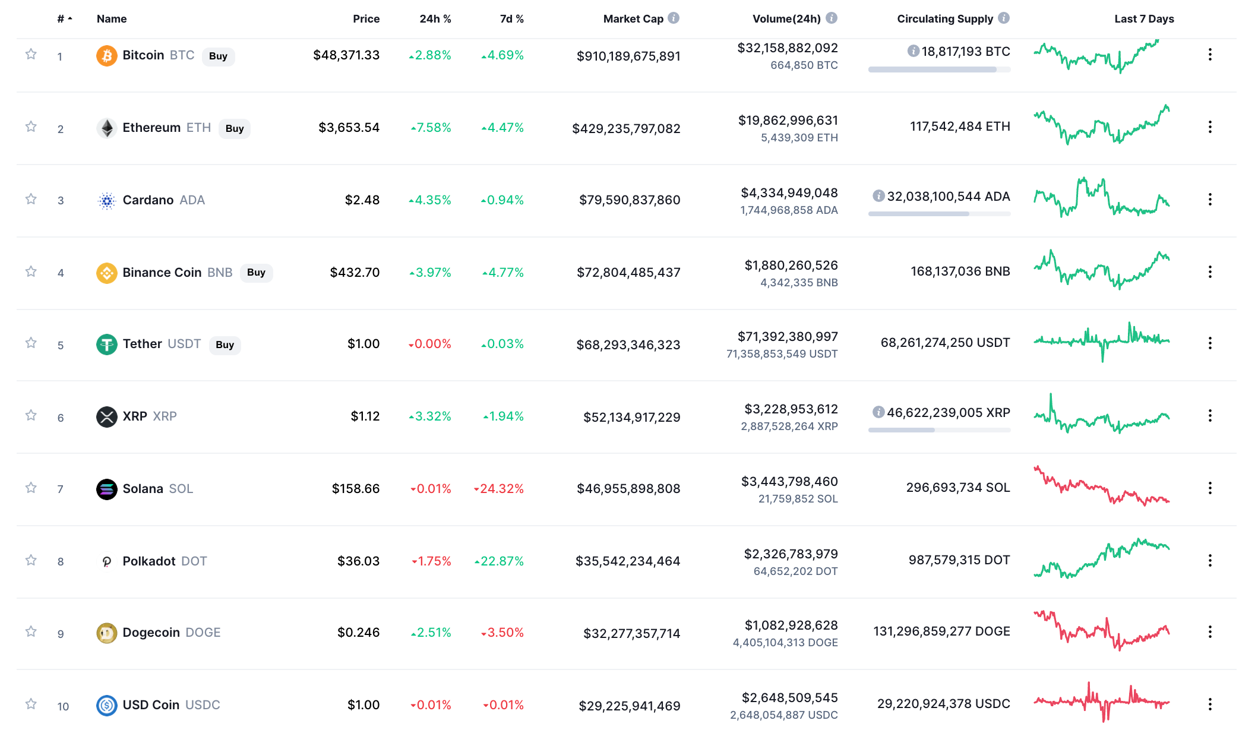Click Bitcoin circulating supply progress bar
Screen dimensions: 1239x733
pyautogui.click(x=938, y=70)
